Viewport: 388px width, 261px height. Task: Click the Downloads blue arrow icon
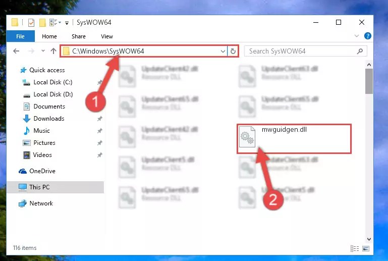click(x=26, y=119)
